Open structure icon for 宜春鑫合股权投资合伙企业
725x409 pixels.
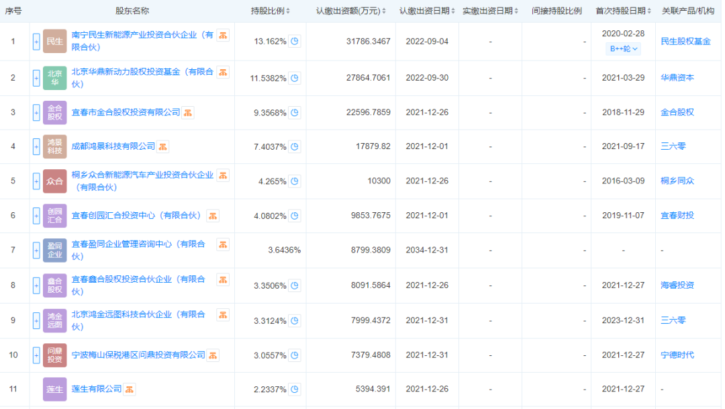223,280
